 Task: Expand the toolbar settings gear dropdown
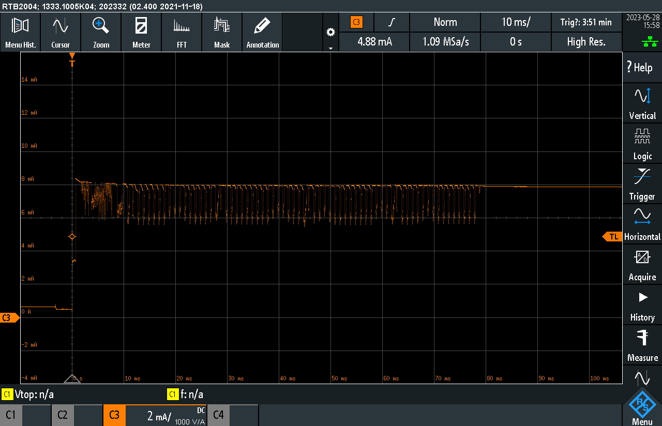coord(330,36)
